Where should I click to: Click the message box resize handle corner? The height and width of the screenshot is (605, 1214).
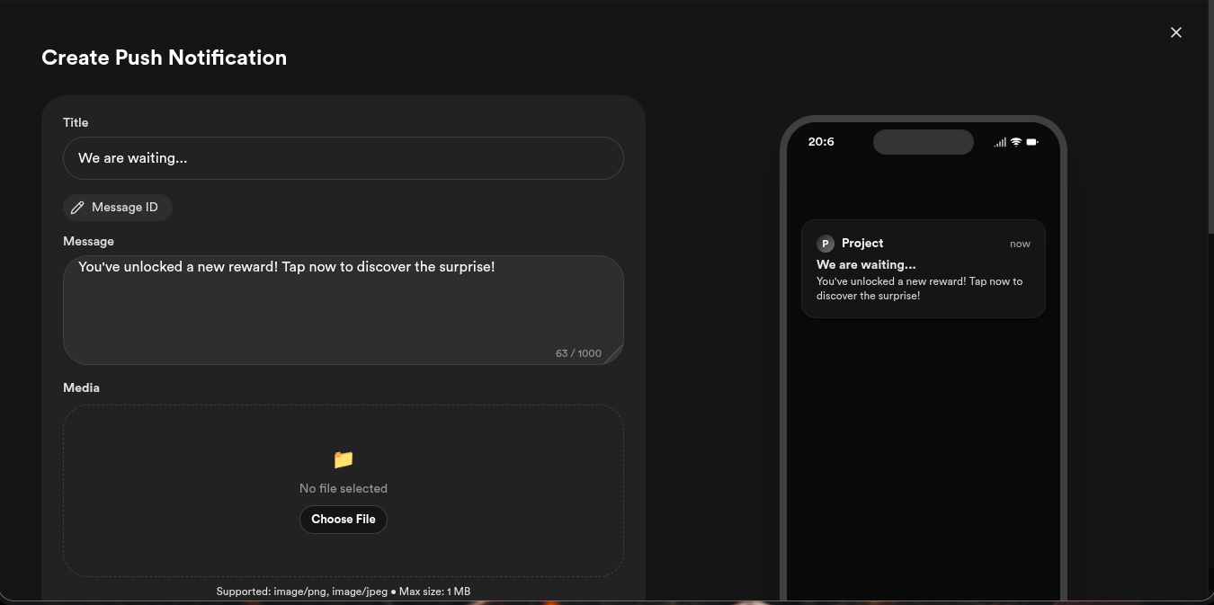[614, 355]
